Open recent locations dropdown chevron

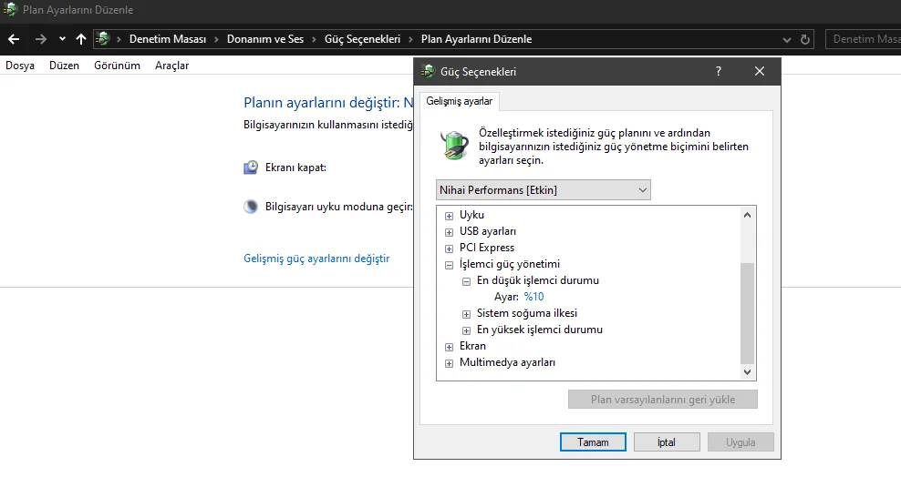(x=62, y=39)
